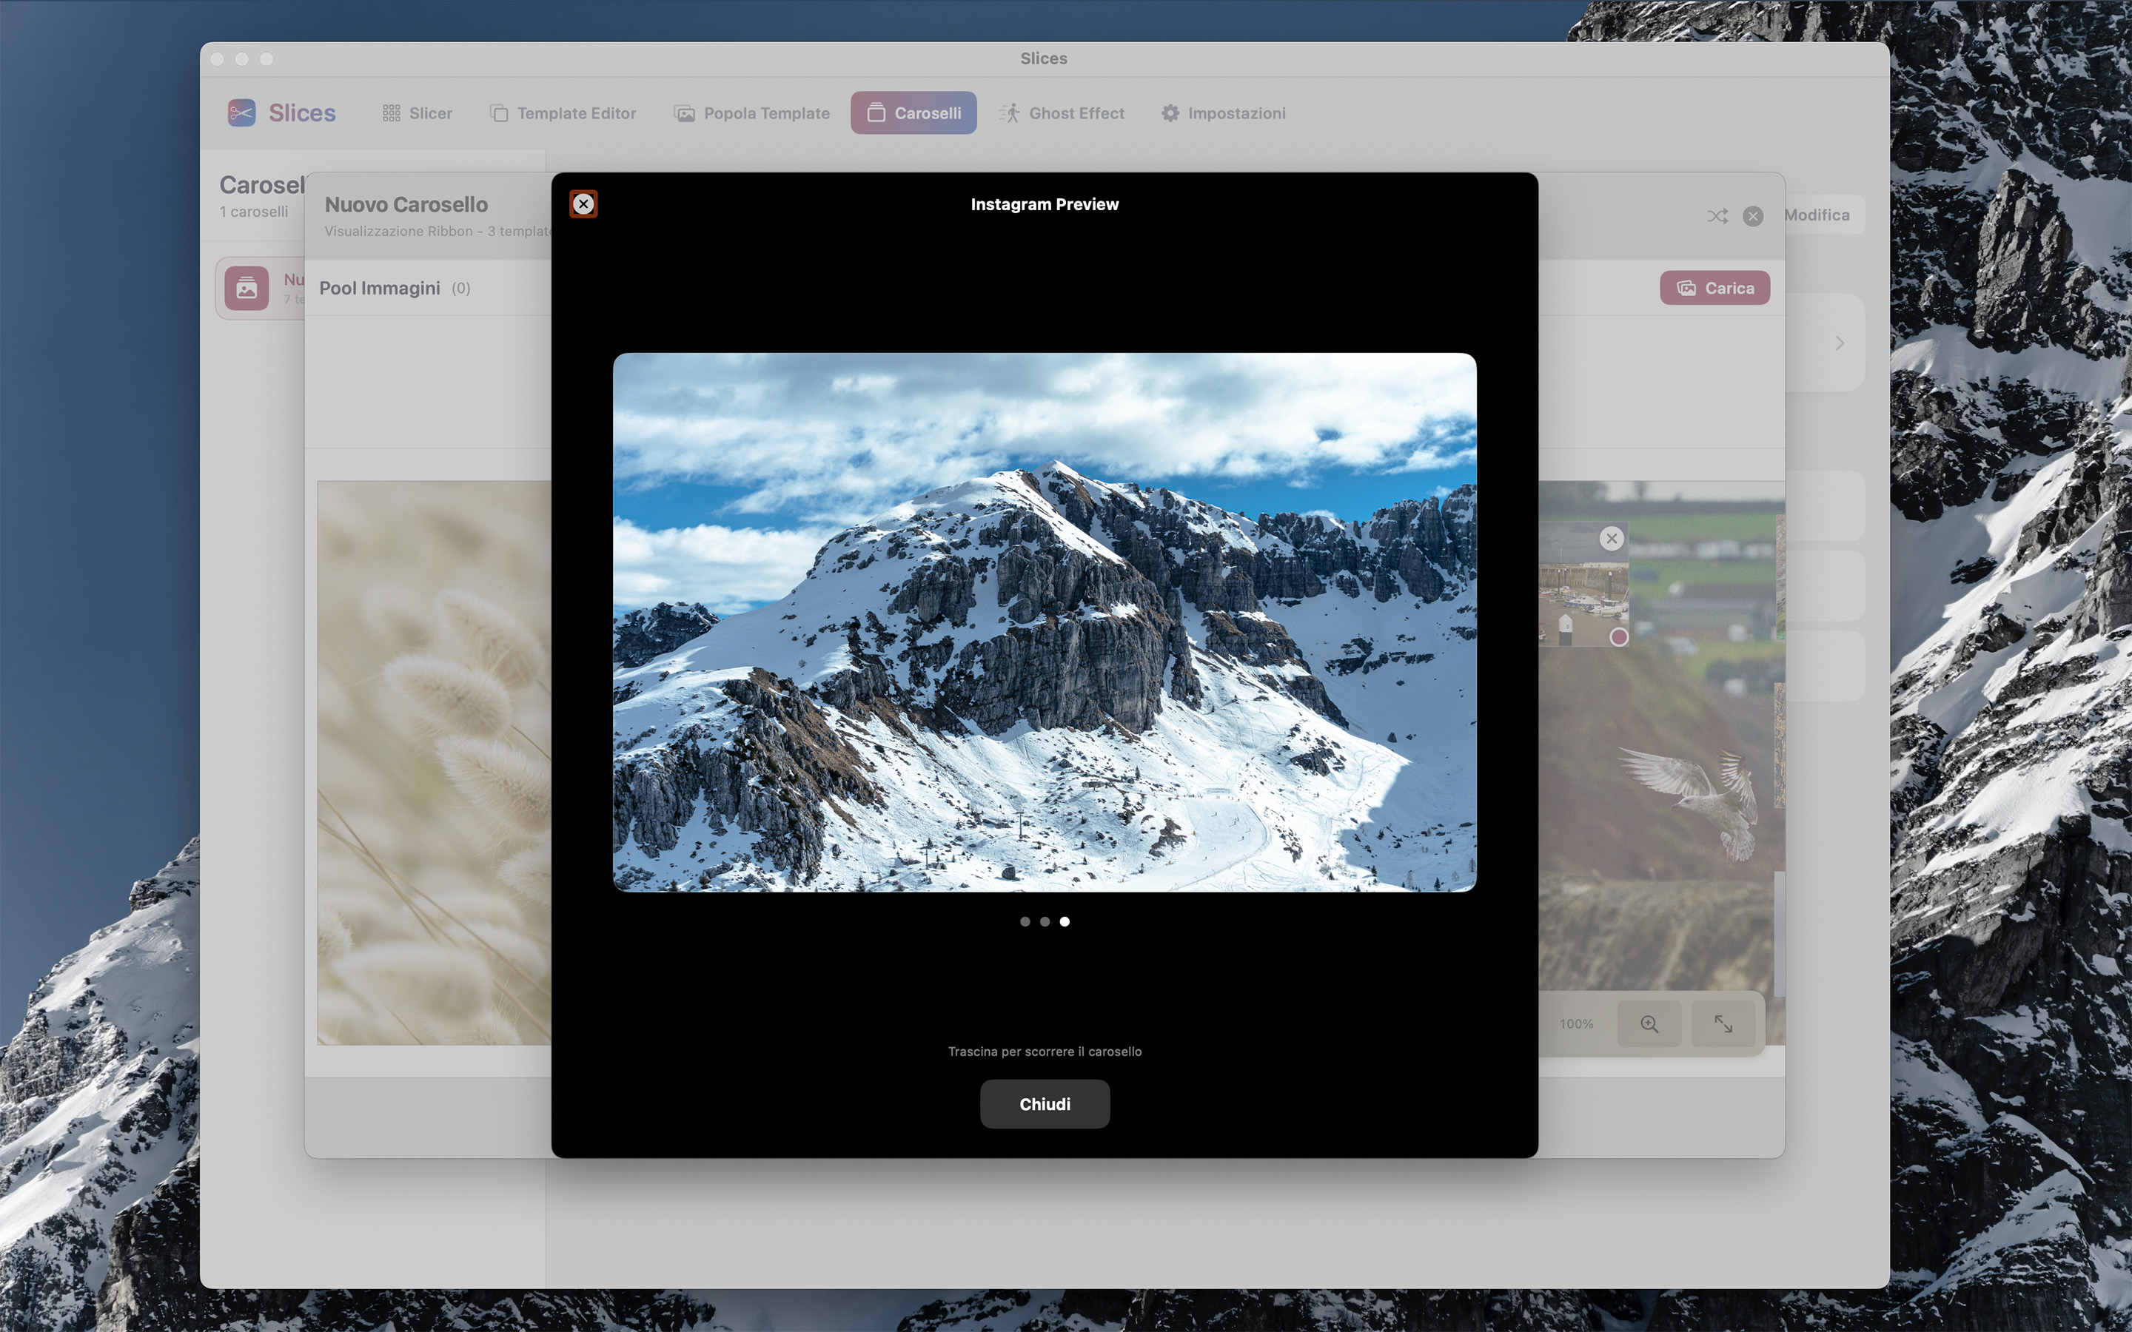Click the mountain photo in the preview

point(1045,622)
